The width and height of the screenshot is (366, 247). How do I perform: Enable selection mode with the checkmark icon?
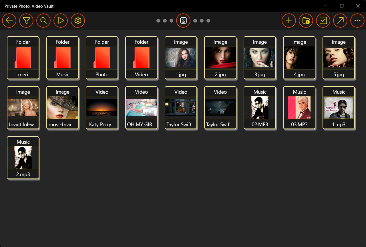(323, 21)
